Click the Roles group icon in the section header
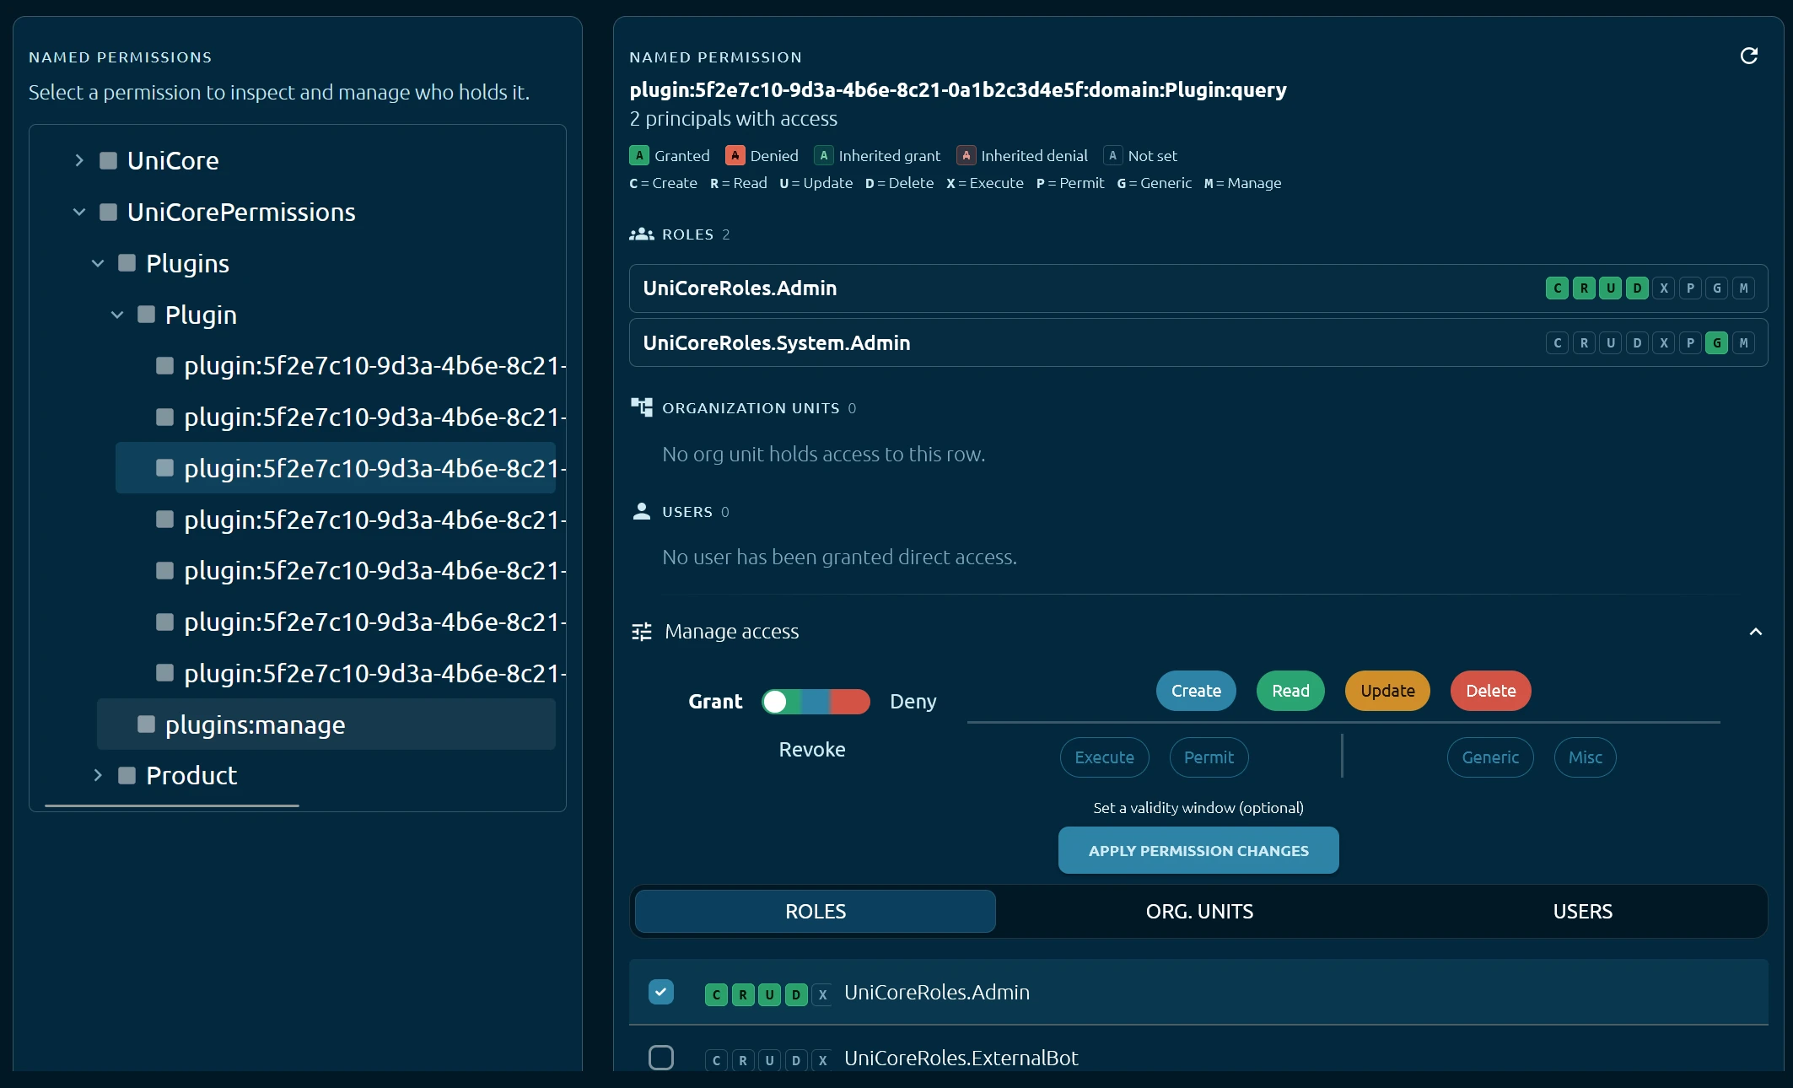Screen dimensions: 1793x1088 (x=641, y=234)
